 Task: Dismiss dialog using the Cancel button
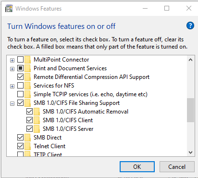177,167
